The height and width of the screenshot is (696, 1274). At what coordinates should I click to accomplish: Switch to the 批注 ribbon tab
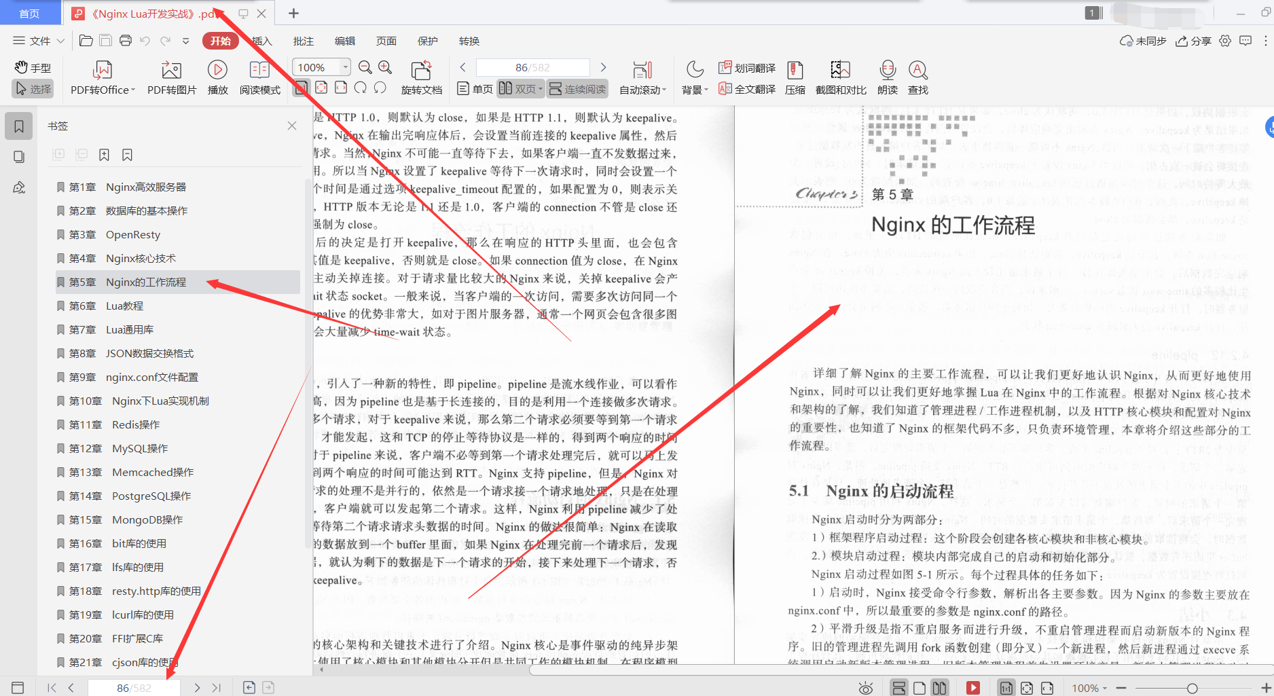(x=303, y=41)
